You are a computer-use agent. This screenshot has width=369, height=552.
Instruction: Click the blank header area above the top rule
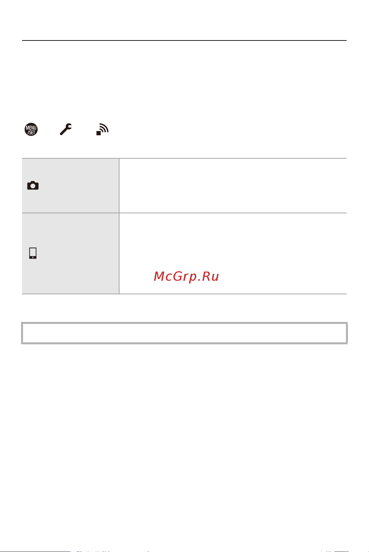click(x=184, y=20)
